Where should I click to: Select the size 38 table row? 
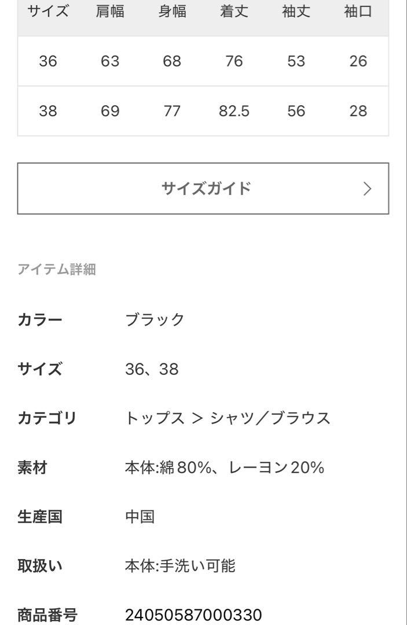point(203,111)
